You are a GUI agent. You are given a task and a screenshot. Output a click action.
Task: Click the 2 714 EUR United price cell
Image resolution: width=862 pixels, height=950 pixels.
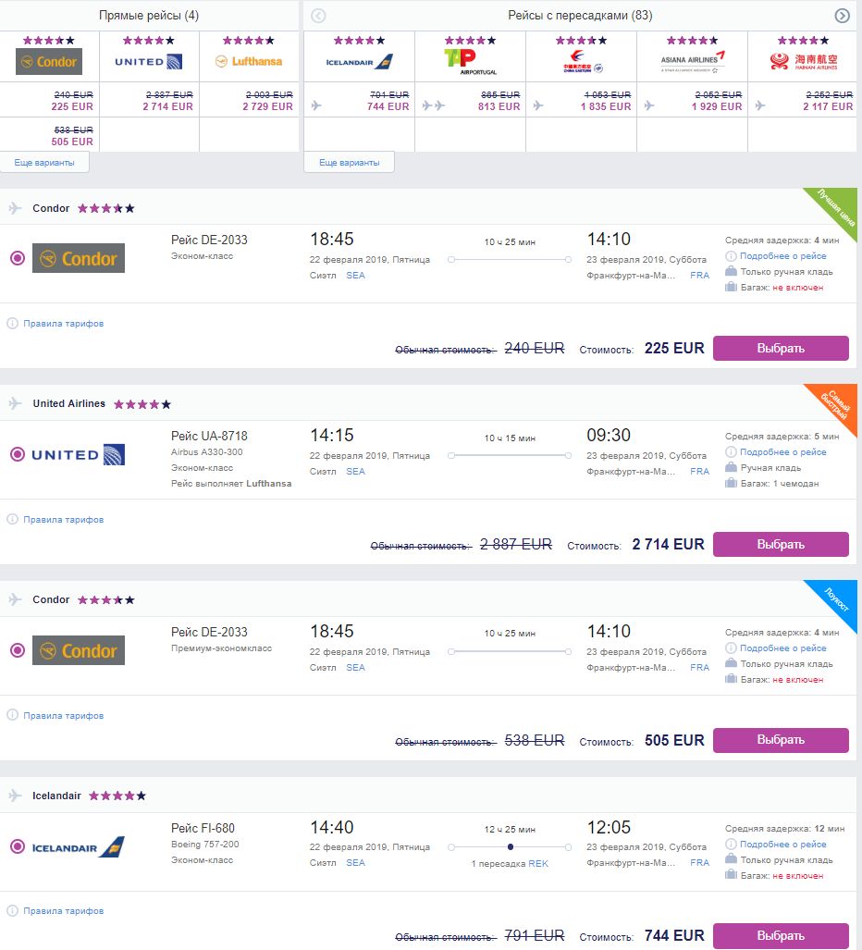(167, 106)
